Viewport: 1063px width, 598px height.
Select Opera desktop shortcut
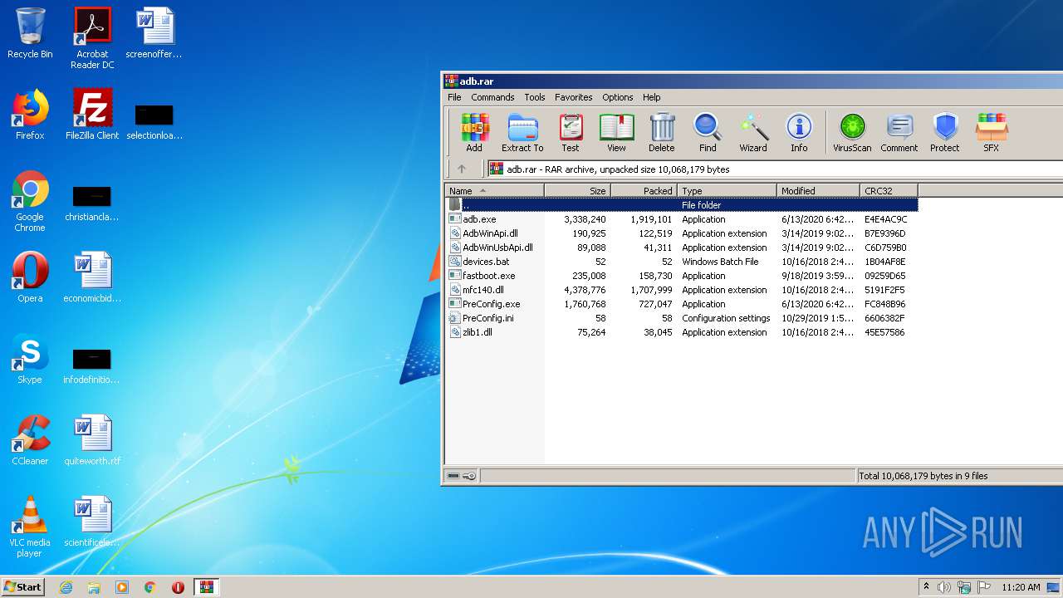click(x=30, y=277)
